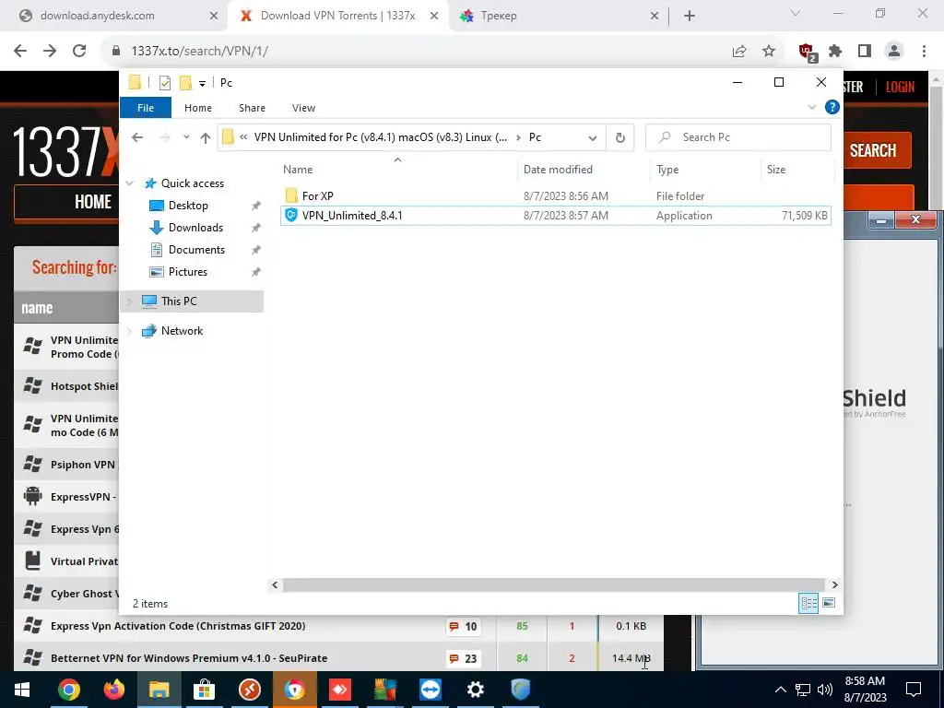Click Explorer refresh button
The height and width of the screenshot is (708, 944).
click(620, 138)
